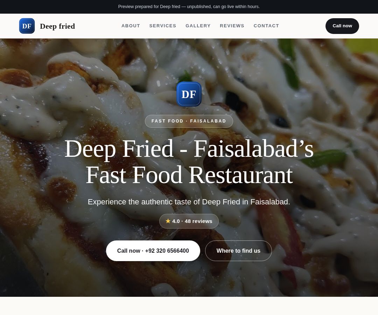Click the Fast Food Restaurant headline line
This screenshot has width=378, height=315.
(189, 175)
